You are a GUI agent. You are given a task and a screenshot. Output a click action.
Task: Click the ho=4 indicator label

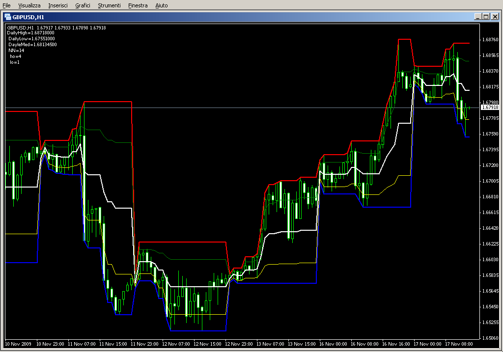pyautogui.click(x=16, y=56)
